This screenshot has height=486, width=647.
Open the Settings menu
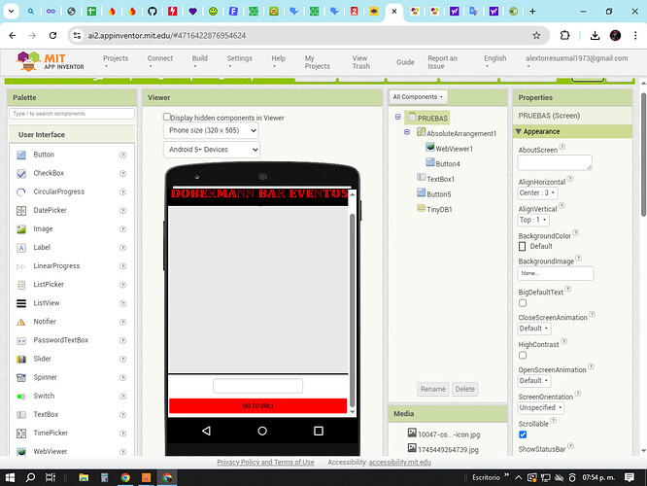pyautogui.click(x=239, y=61)
